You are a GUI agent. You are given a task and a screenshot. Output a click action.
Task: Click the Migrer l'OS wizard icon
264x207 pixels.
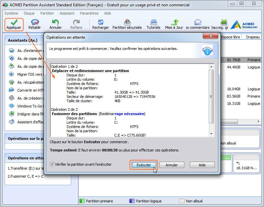(x=12, y=74)
